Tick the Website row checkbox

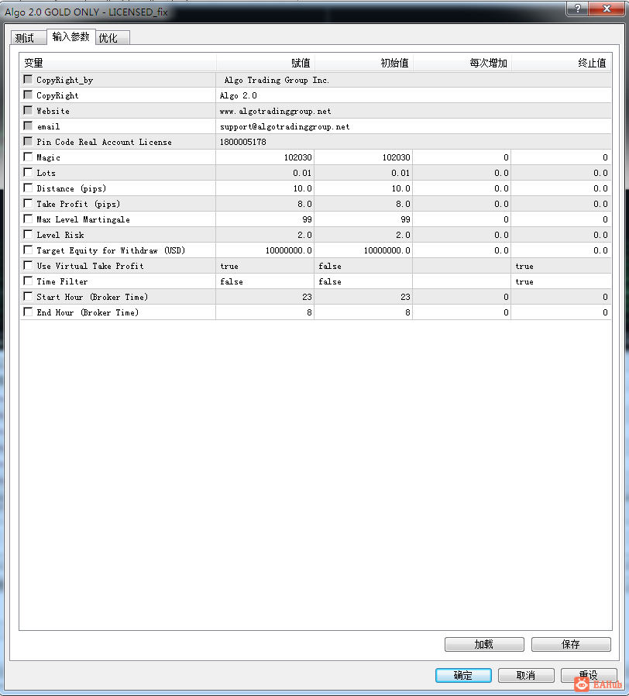[29, 111]
